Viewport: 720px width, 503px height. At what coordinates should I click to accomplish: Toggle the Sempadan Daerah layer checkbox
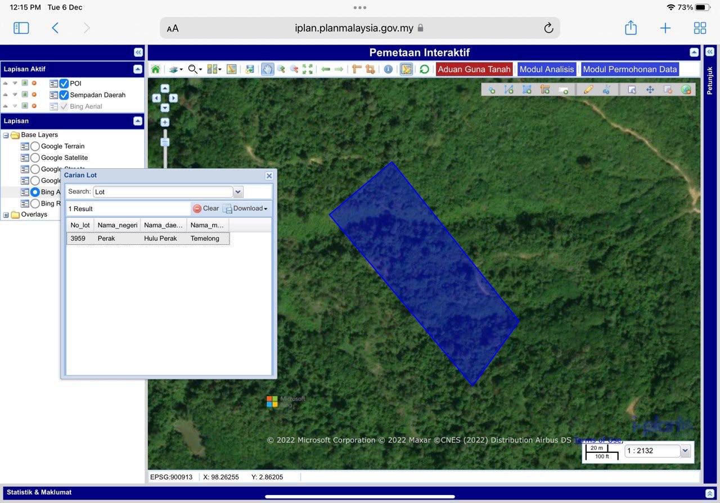click(64, 95)
